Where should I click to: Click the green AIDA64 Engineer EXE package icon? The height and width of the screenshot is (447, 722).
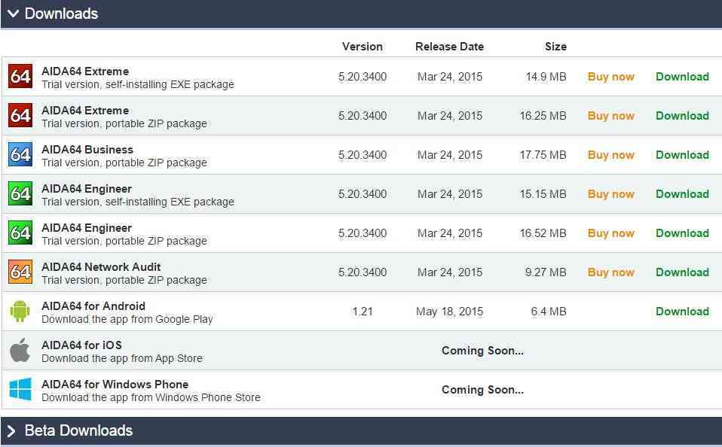click(x=20, y=194)
